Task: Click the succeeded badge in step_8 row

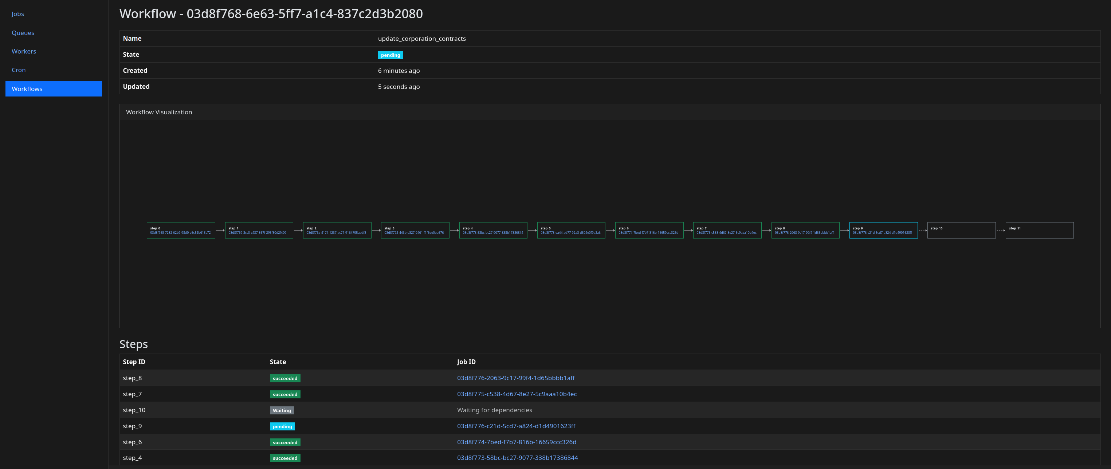Action: pos(285,378)
